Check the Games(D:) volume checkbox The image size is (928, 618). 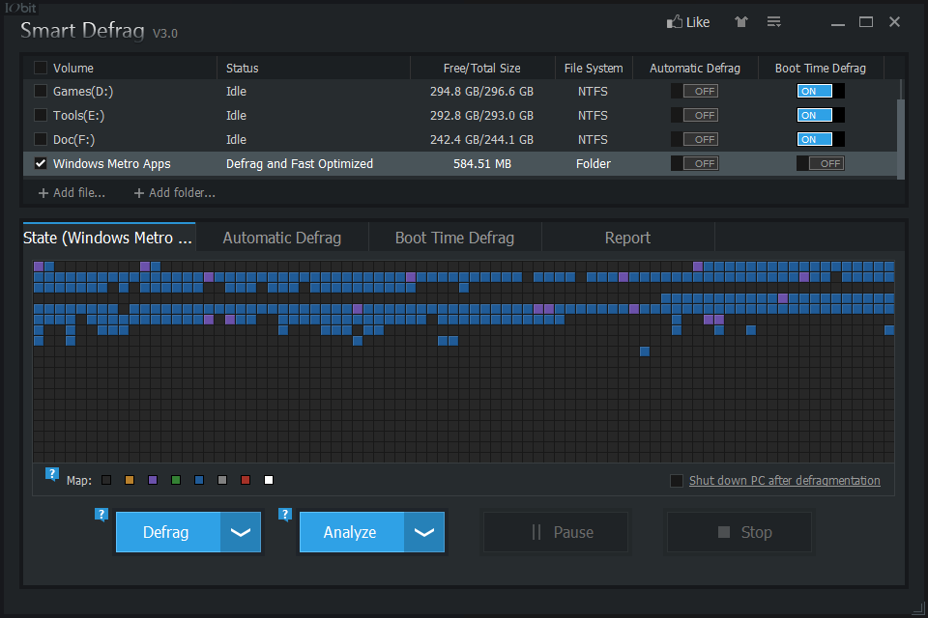pyautogui.click(x=41, y=91)
